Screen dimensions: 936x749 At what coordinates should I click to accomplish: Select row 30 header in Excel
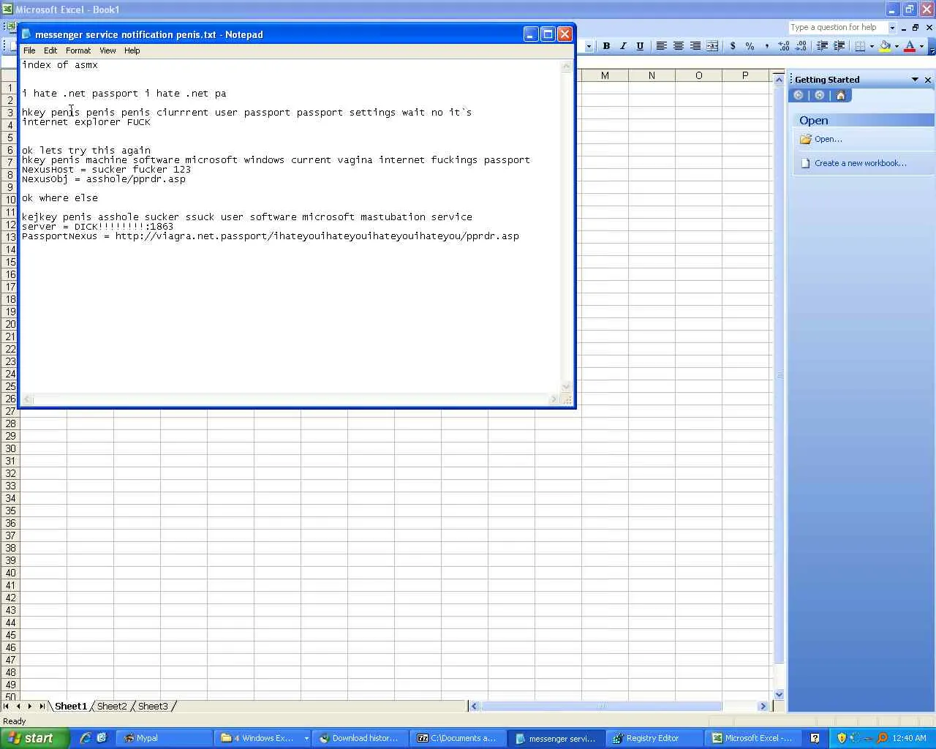10,448
